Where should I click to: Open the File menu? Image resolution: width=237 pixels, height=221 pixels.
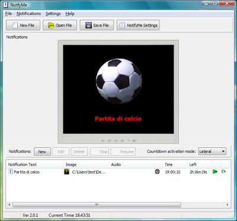8,14
